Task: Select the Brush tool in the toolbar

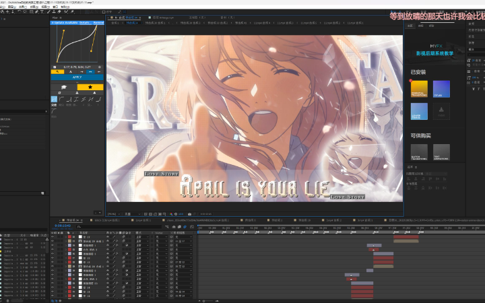Action: tap(48, 11)
